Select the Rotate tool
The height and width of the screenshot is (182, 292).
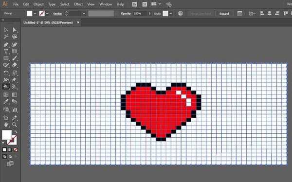coord(6,73)
